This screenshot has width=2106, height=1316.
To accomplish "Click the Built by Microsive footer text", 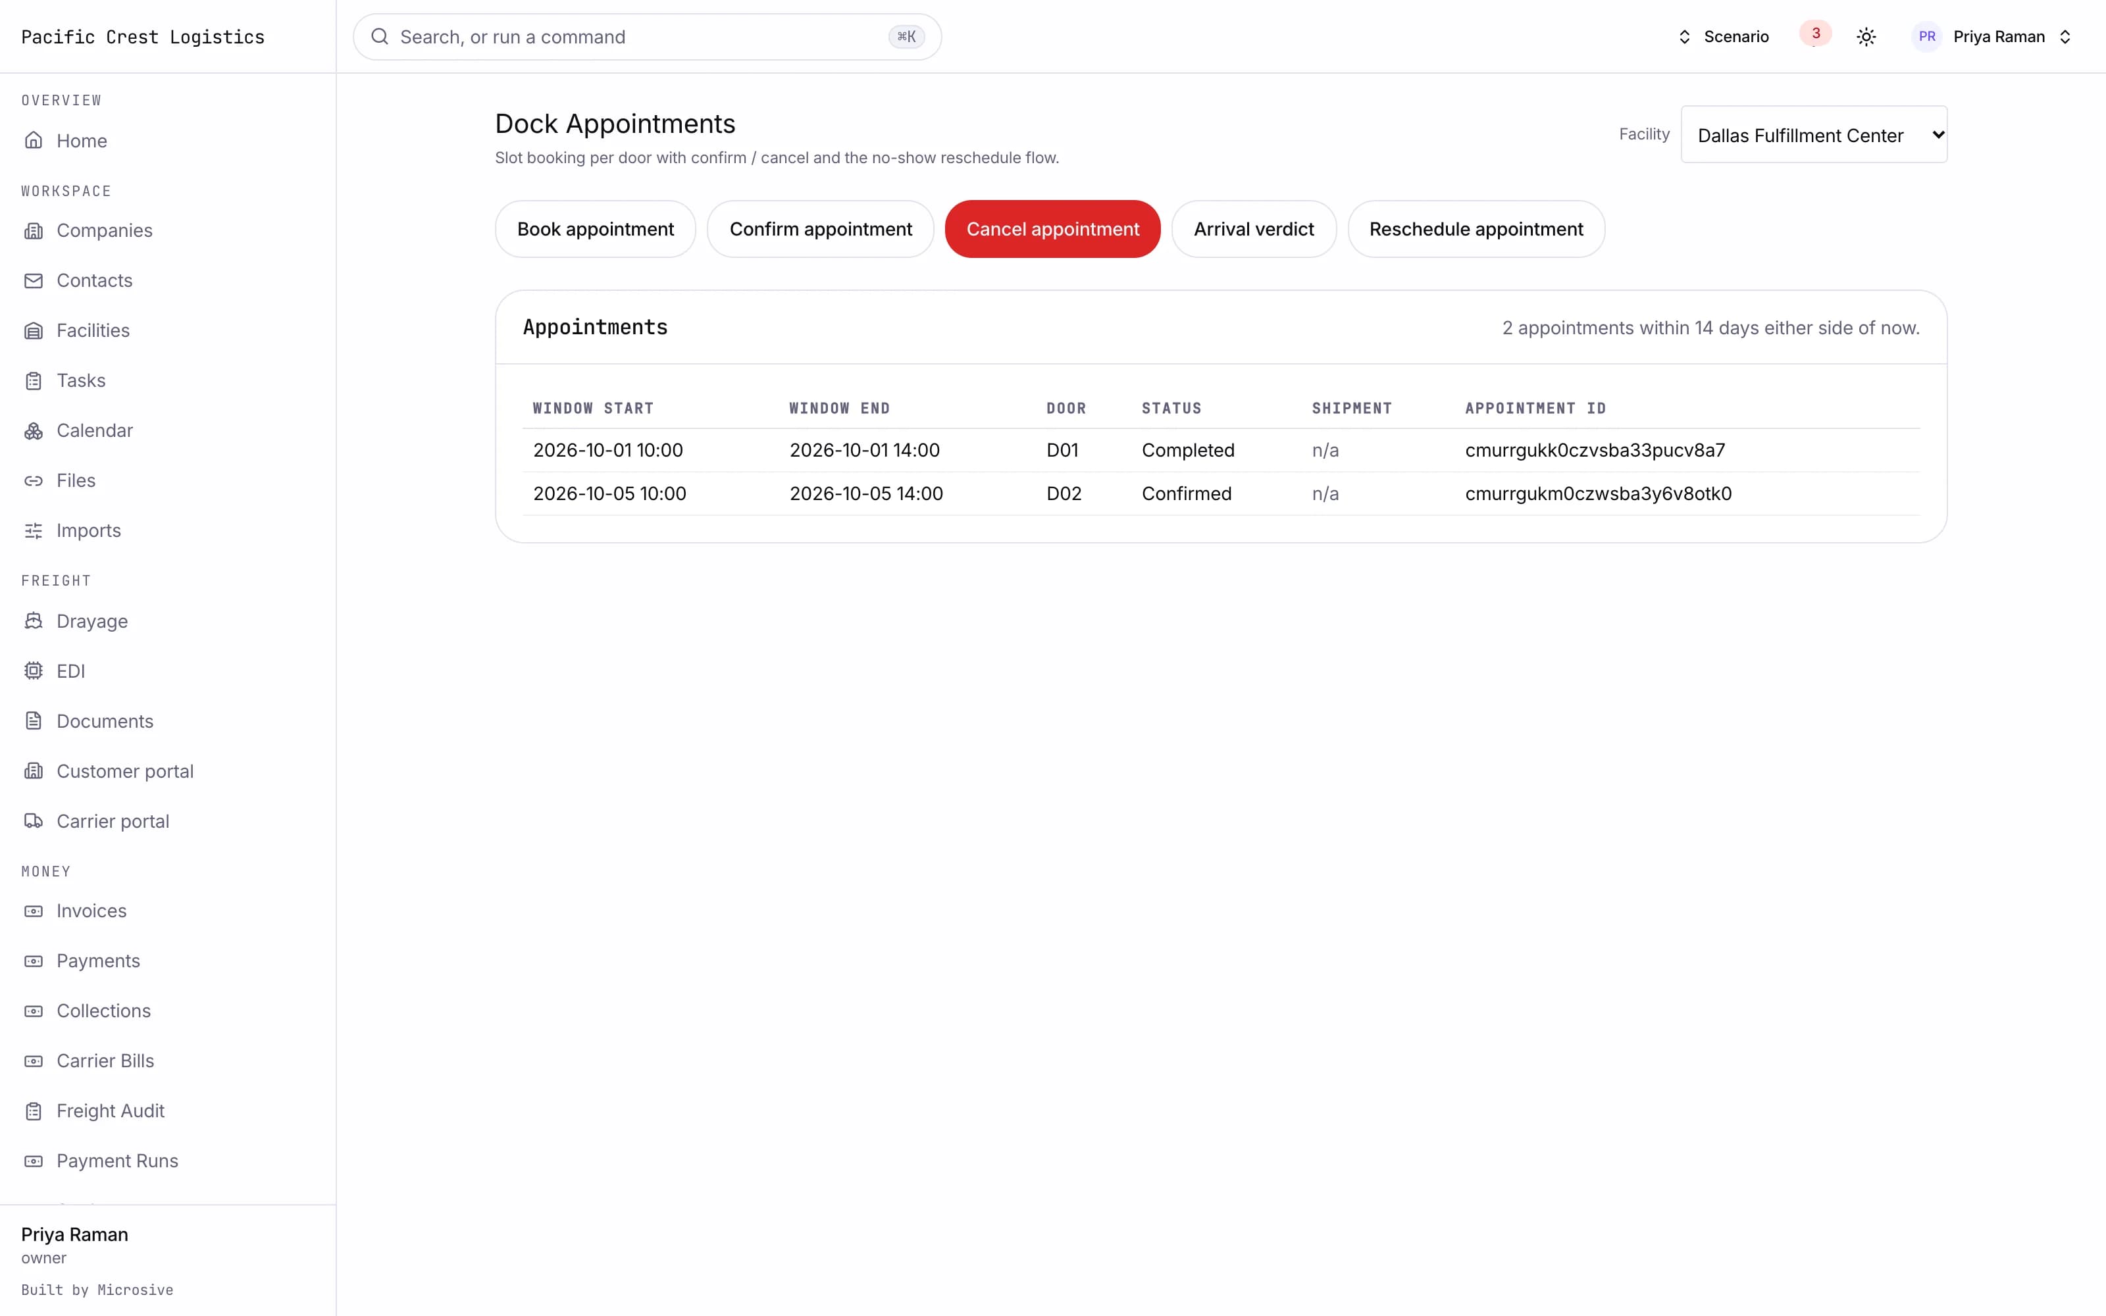I will (x=97, y=1290).
